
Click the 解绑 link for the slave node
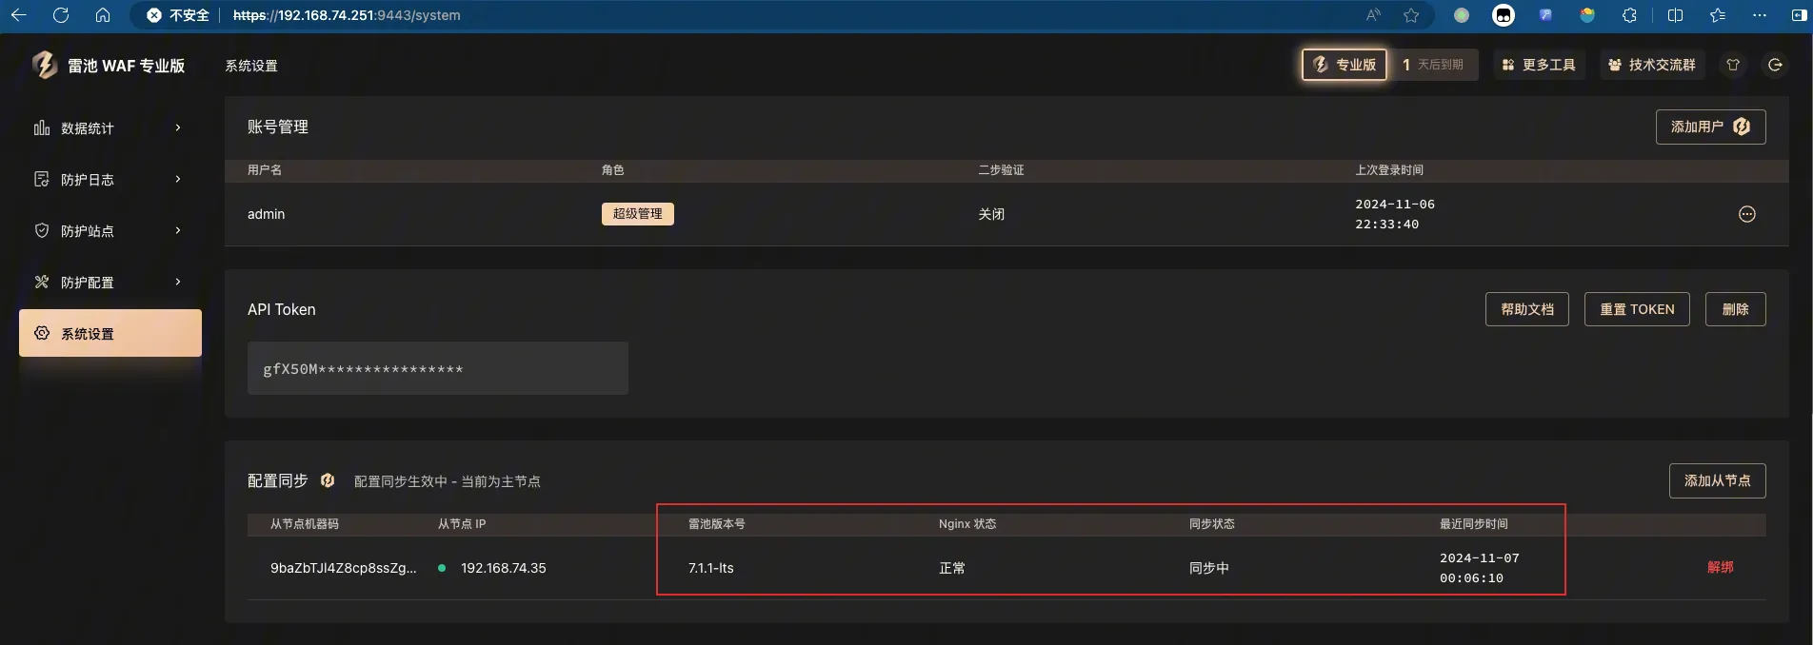pos(1720,567)
